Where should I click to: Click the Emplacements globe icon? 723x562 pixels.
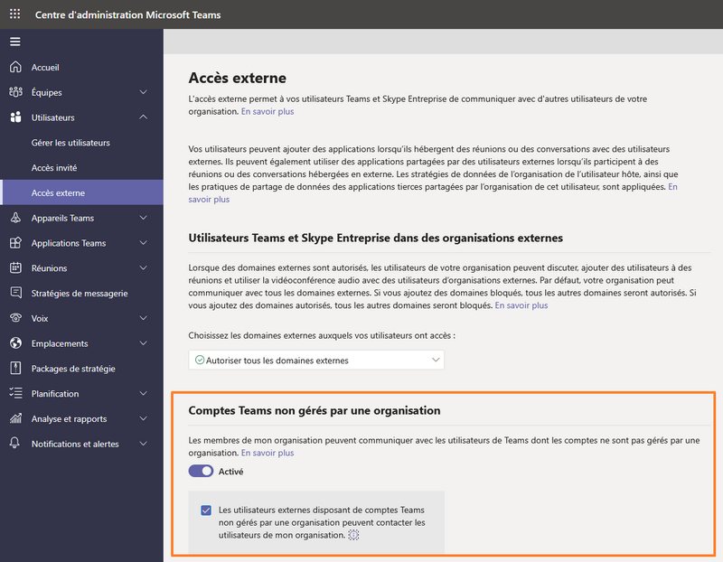(15, 343)
